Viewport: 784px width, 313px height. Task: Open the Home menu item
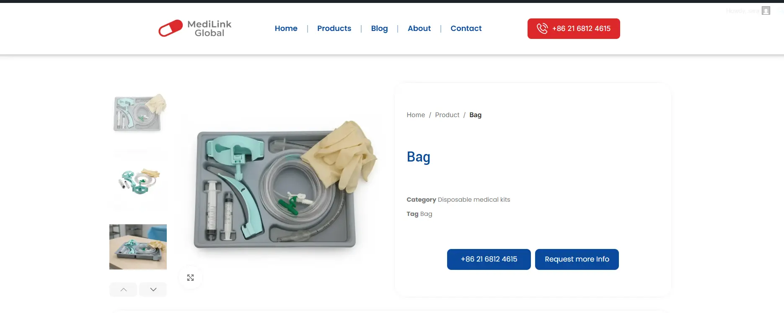tap(286, 28)
